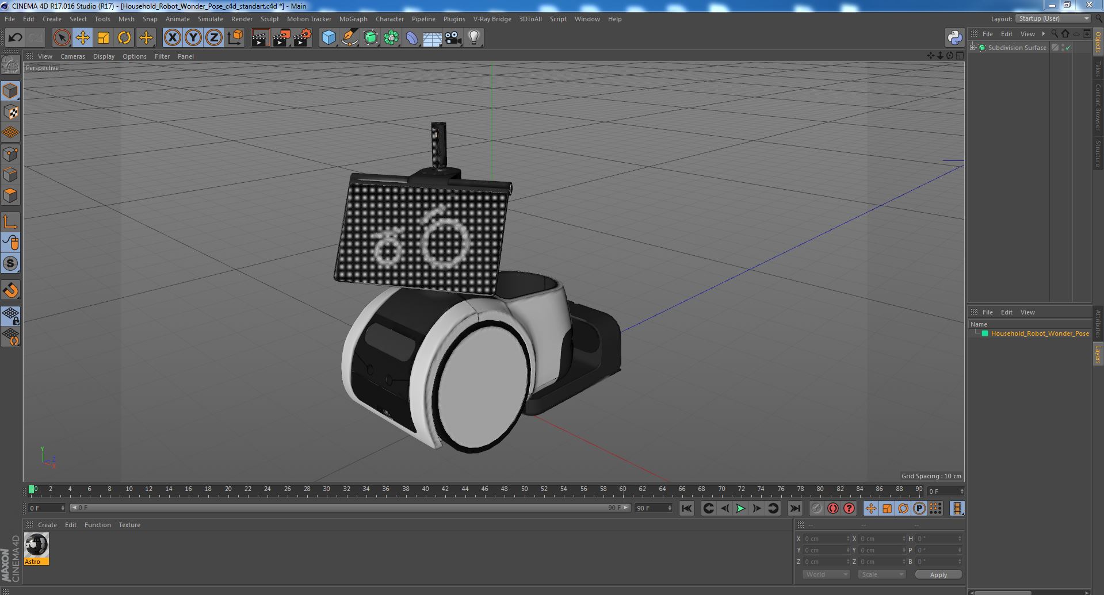
Task: Toggle Subdivision Surface enable checkmark
Action: coord(1068,48)
